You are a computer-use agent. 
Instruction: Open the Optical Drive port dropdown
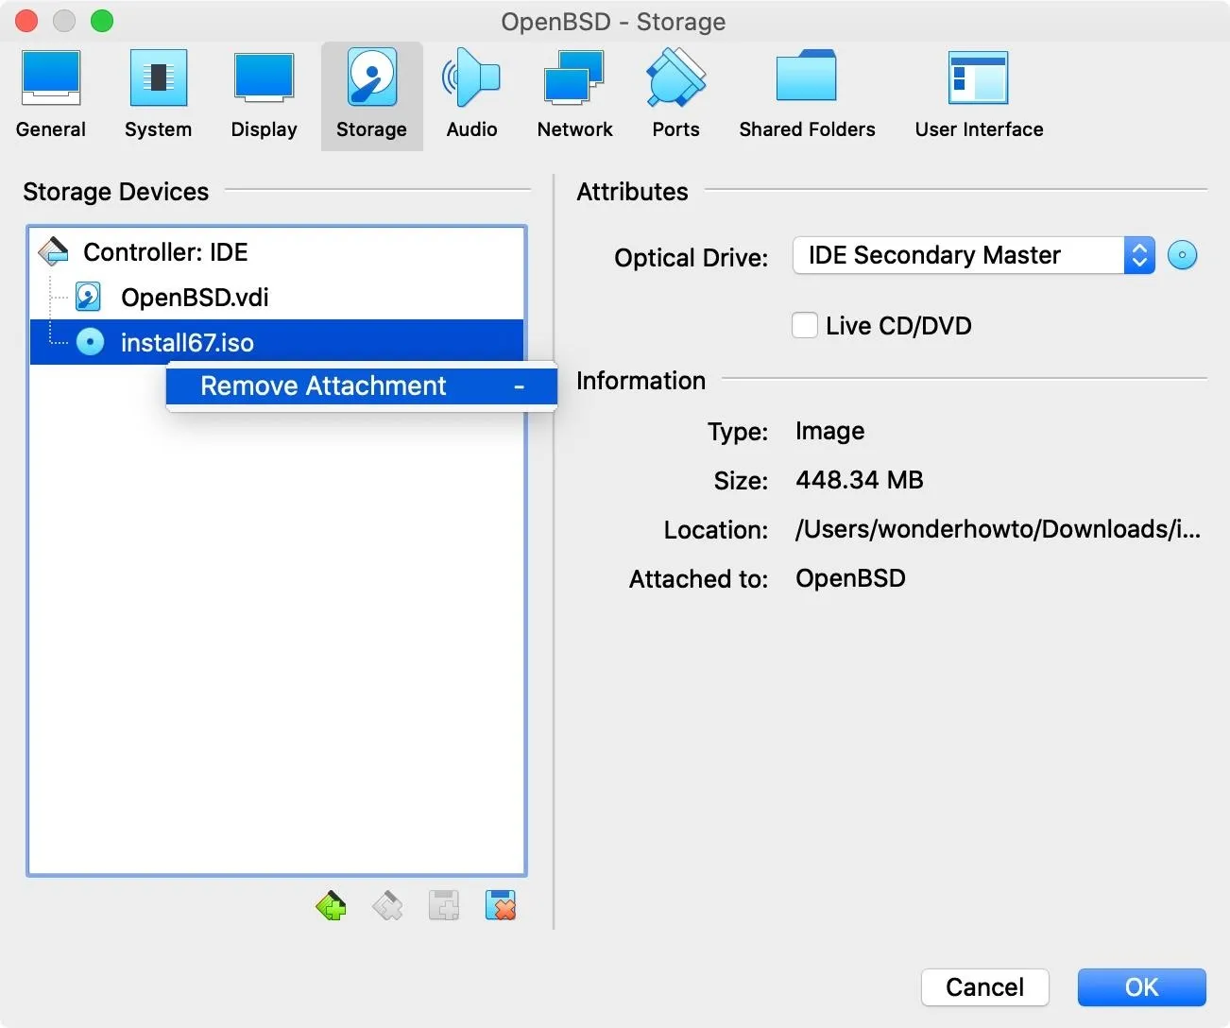pyautogui.click(x=973, y=255)
